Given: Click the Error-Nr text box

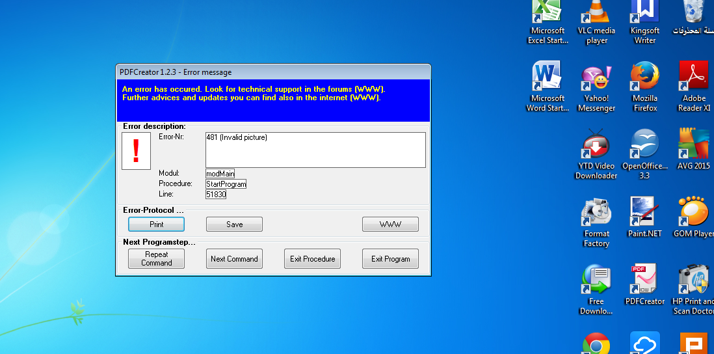Looking at the screenshot, I should pos(315,150).
